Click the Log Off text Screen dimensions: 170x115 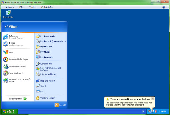pos(62,105)
